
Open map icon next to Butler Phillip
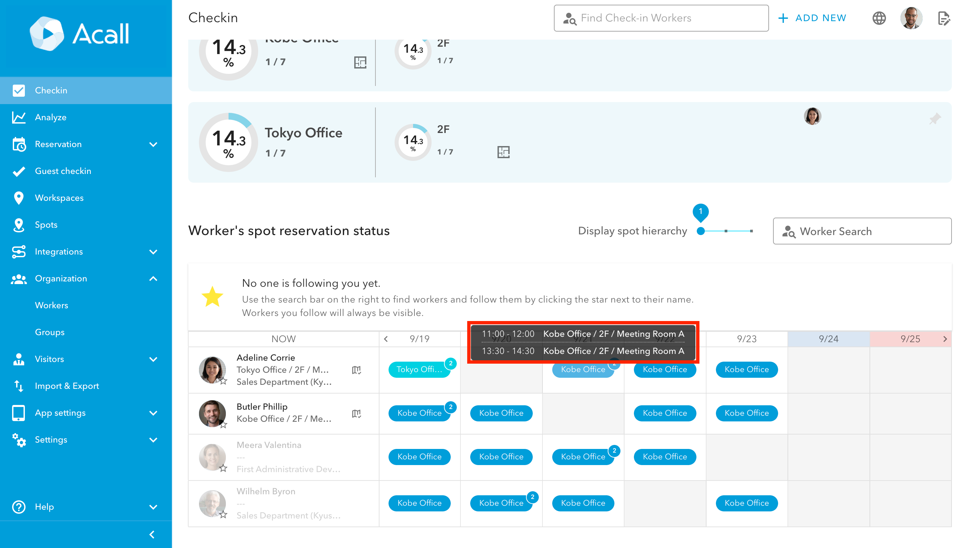(356, 414)
